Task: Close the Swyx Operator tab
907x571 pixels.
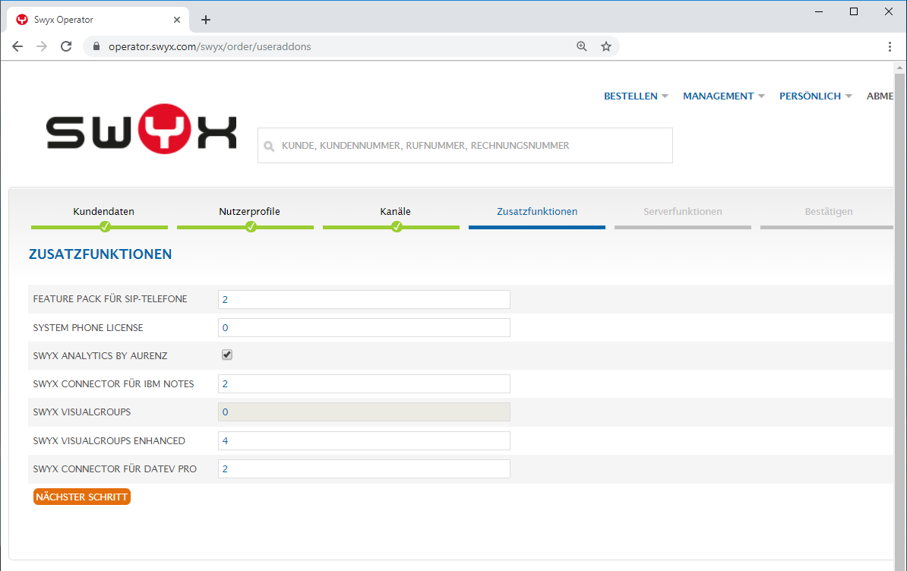Action: pos(178,20)
